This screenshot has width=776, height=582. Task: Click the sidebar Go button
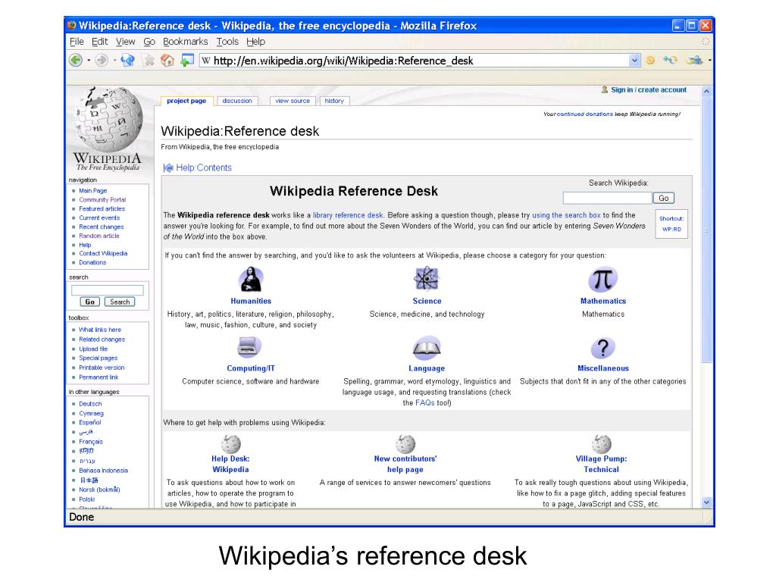tap(90, 302)
